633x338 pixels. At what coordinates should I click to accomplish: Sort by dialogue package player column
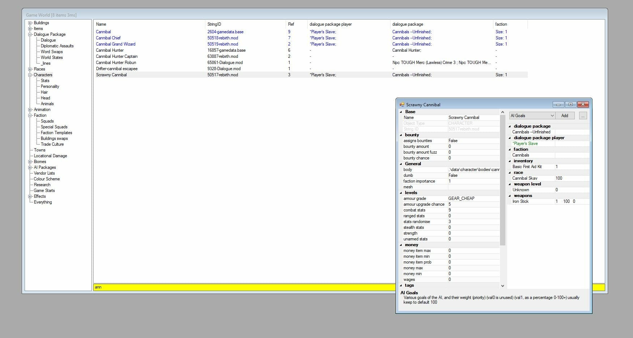[348, 24]
